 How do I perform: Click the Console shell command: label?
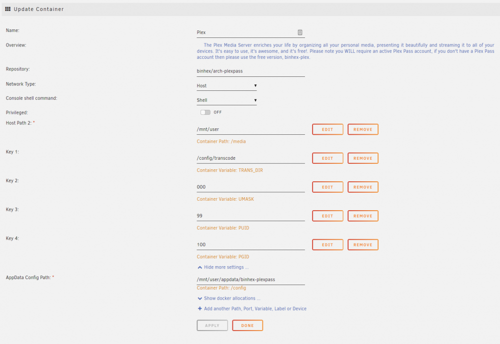point(31,98)
